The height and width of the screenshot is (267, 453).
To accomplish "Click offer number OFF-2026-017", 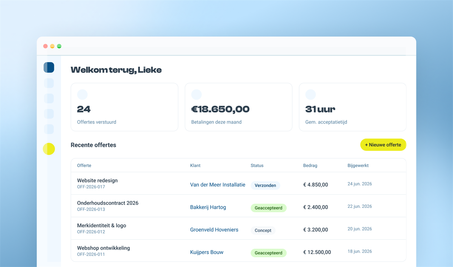I will (x=91, y=187).
